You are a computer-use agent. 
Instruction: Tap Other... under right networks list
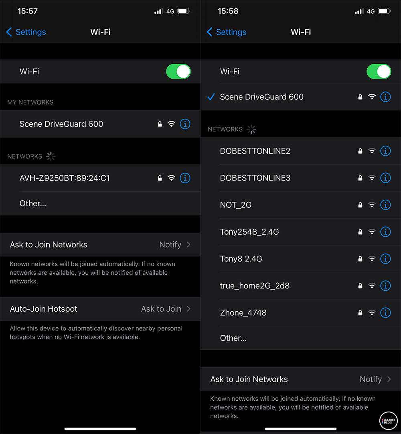tap(300, 338)
